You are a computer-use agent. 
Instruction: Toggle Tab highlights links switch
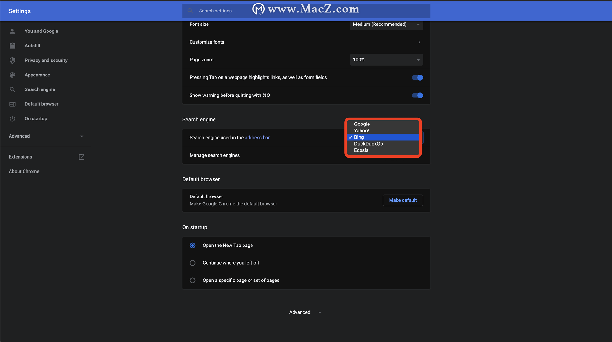(417, 78)
